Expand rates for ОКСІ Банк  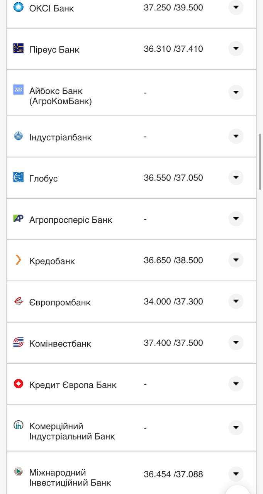point(236,8)
